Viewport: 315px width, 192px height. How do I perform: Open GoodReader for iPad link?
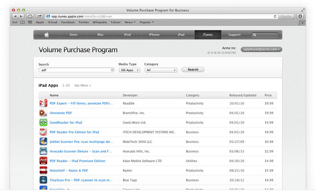click(x=66, y=122)
